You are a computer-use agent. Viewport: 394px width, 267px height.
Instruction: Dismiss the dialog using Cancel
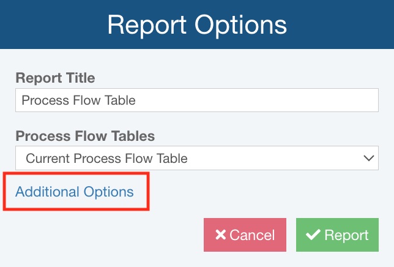click(x=245, y=235)
